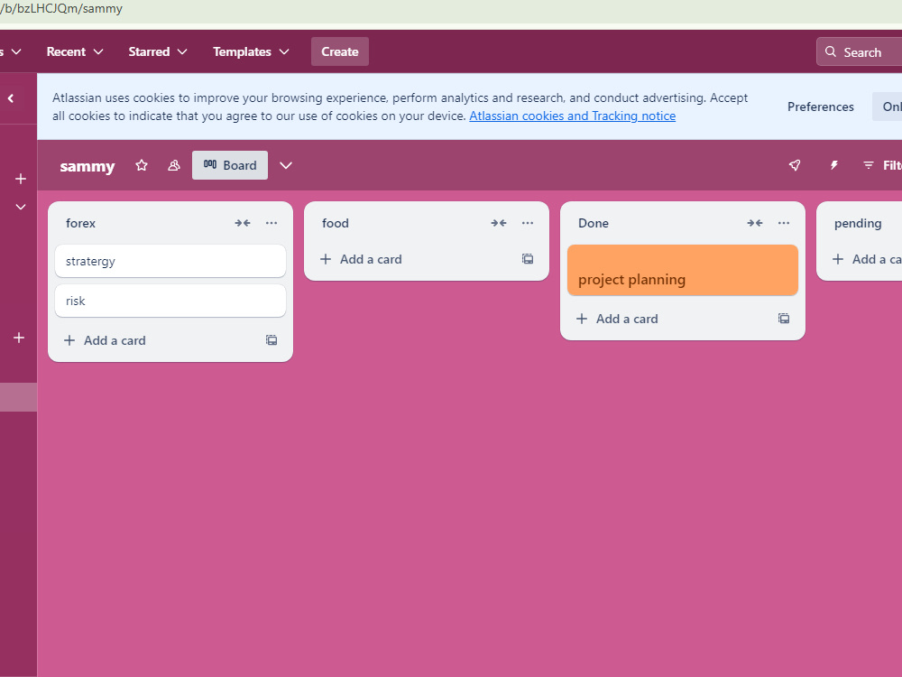902x677 pixels.
Task: Open food list actions menu
Action: pyautogui.click(x=528, y=223)
